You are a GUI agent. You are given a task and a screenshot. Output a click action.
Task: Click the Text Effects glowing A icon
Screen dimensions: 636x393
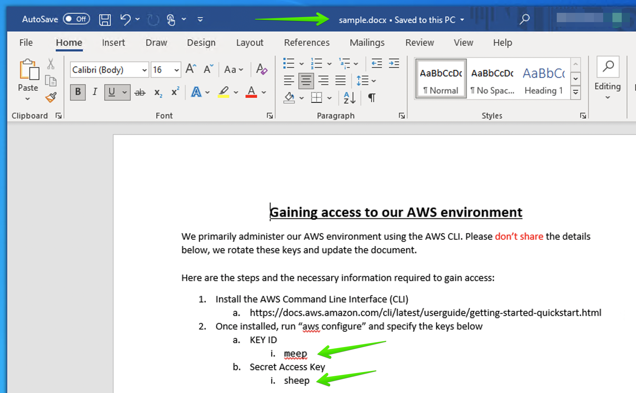[196, 92]
